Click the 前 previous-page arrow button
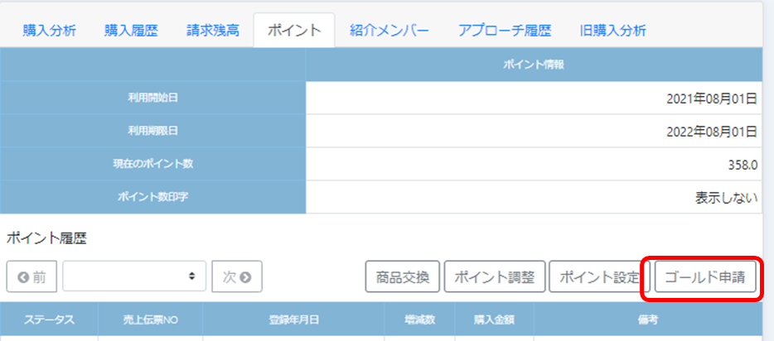 point(31,276)
